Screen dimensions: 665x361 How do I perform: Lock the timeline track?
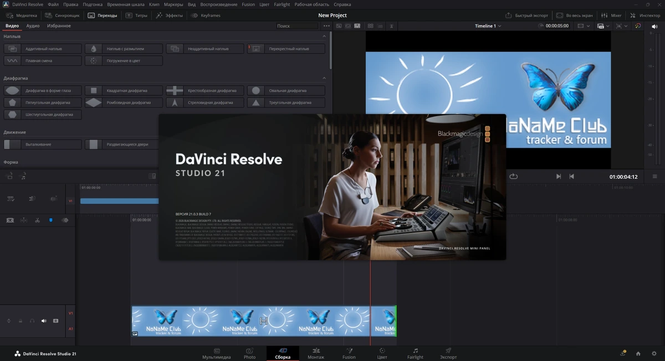(x=21, y=321)
